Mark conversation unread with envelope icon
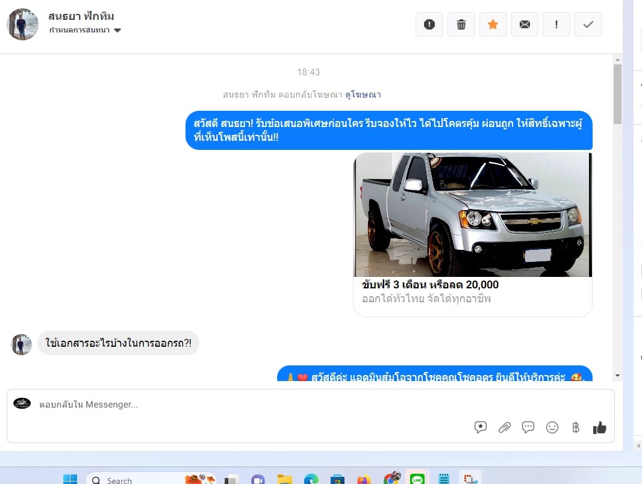Viewport: 642px width, 484px height. click(525, 25)
